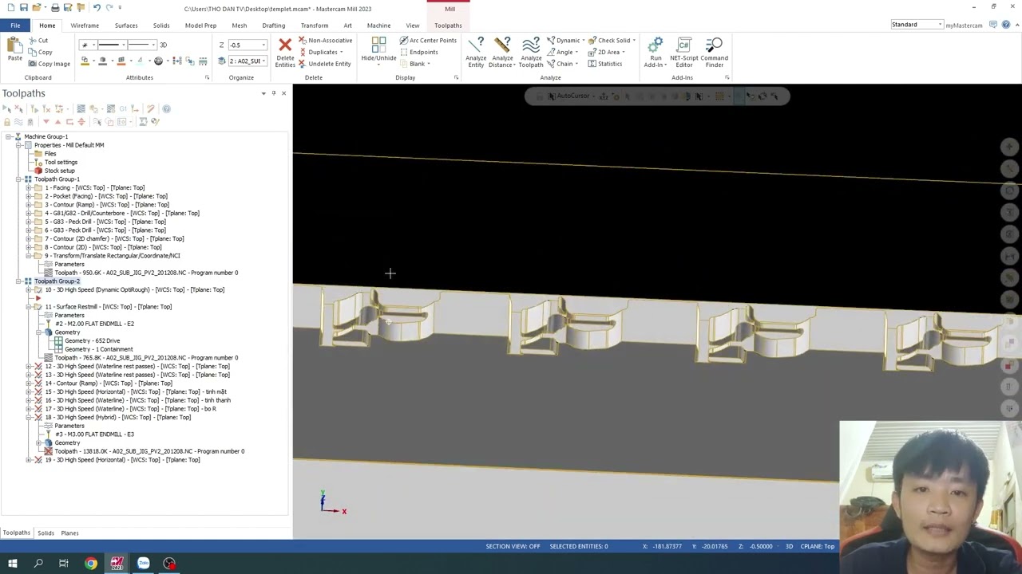Collapse Machine Group-1 tree
Image resolution: width=1022 pixels, height=574 pixels.
[x=8, y=136]
